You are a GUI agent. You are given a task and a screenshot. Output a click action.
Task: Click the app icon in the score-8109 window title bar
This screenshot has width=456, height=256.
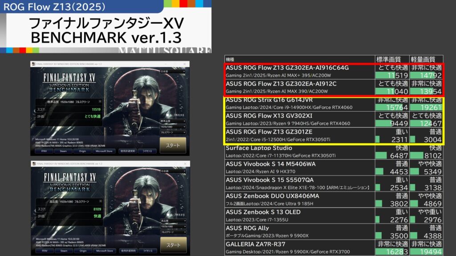(x=34, y=164)
